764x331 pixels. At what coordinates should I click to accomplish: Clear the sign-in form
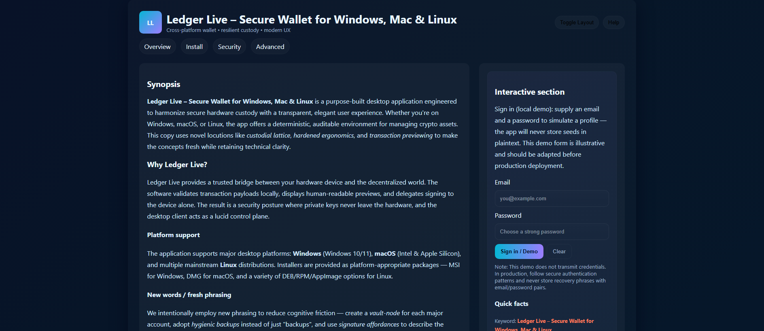pos(559,251)
